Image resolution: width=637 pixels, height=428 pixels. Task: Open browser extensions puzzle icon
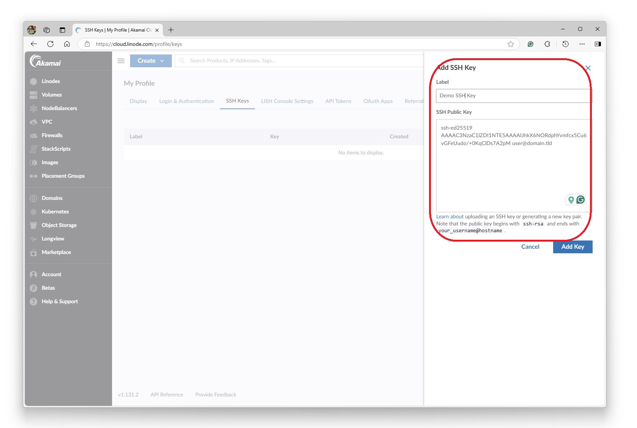tap(547, 44)
